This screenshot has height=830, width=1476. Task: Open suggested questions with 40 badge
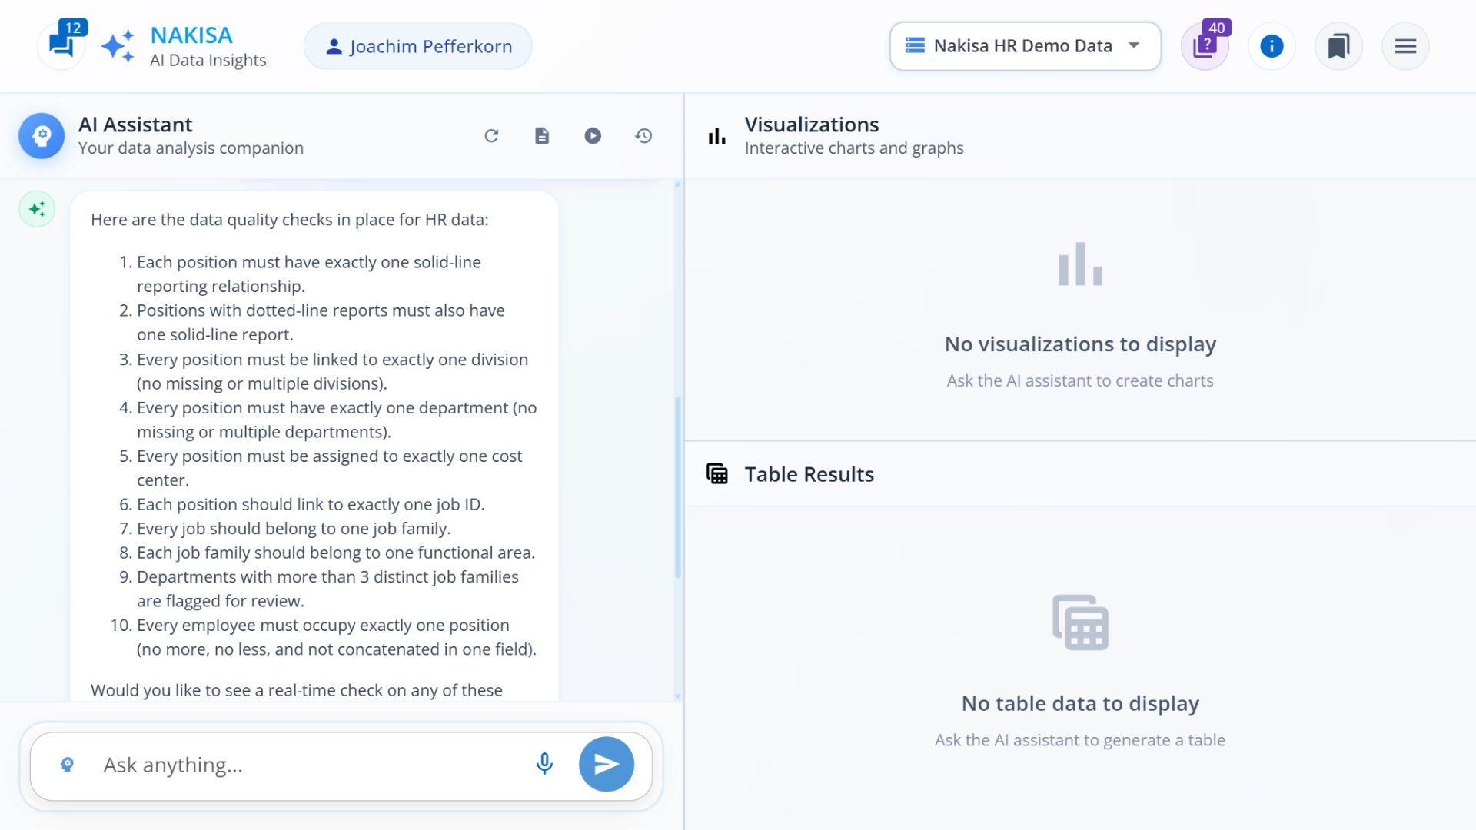pyautogui.click(x=1205, y=46)
